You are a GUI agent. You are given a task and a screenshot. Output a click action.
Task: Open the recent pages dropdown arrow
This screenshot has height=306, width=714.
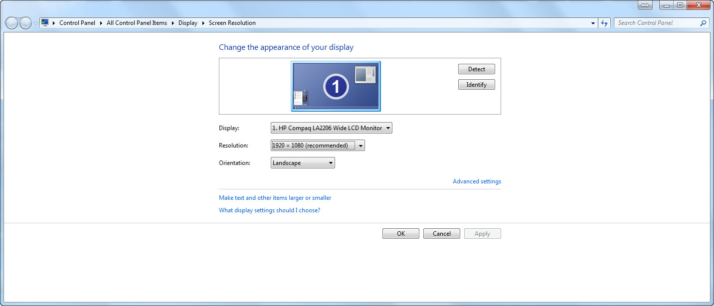(x=35, y=23)
